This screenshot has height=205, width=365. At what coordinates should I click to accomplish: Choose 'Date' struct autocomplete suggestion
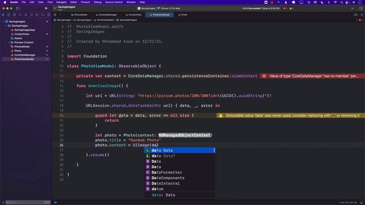[180, 161]
